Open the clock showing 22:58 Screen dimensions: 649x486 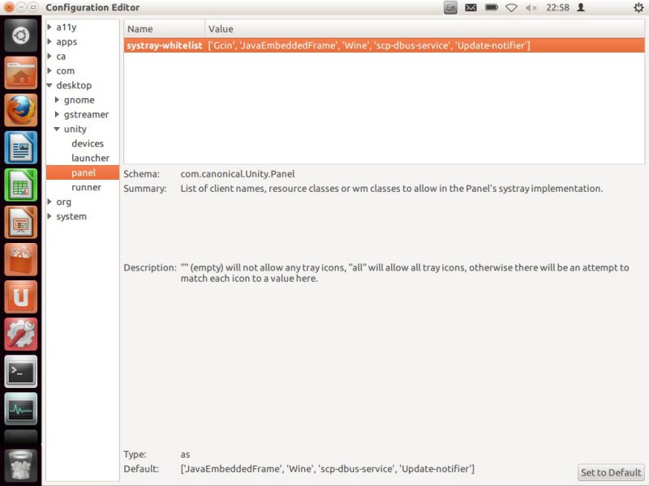click(557, 7)
